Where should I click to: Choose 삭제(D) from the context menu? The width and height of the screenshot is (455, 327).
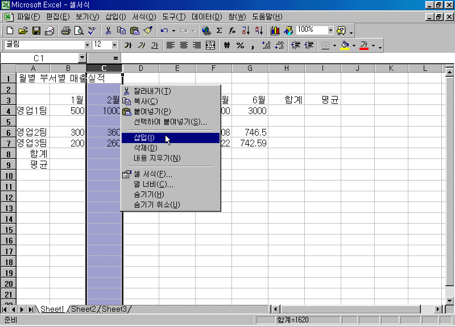(171, 148)
